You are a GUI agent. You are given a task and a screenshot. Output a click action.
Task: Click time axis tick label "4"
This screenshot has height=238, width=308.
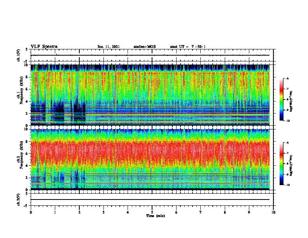tap(128, 212)
